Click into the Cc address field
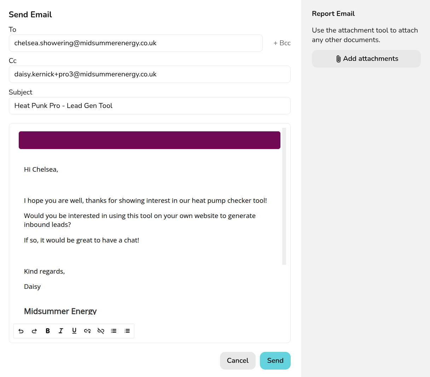 pyautogui.click(x=149, y=74)
